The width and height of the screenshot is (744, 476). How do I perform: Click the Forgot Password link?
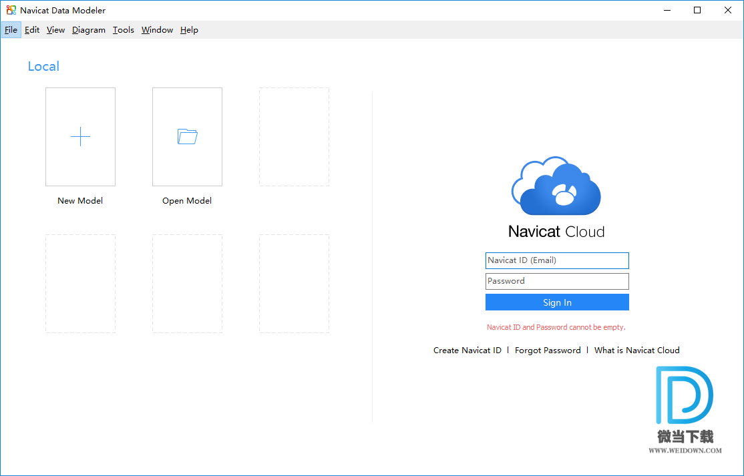pyautogui.click(x=548, y=350)
